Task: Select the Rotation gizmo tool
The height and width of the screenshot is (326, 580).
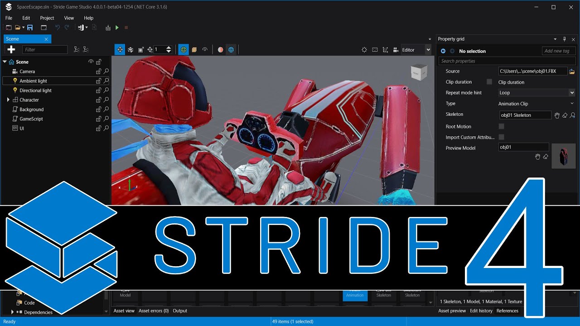Action: tap(130, 50)
